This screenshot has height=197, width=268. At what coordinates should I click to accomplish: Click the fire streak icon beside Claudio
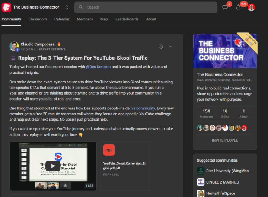tap(59, 44)
